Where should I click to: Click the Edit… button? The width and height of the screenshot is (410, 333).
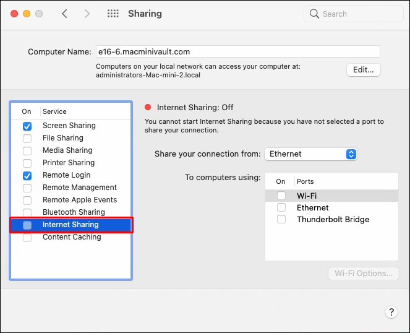[363, 70]
